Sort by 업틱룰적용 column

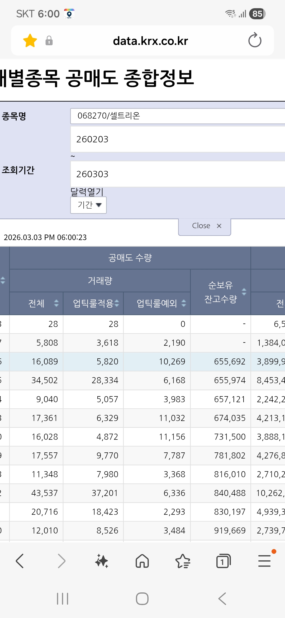tap(117, 303)
